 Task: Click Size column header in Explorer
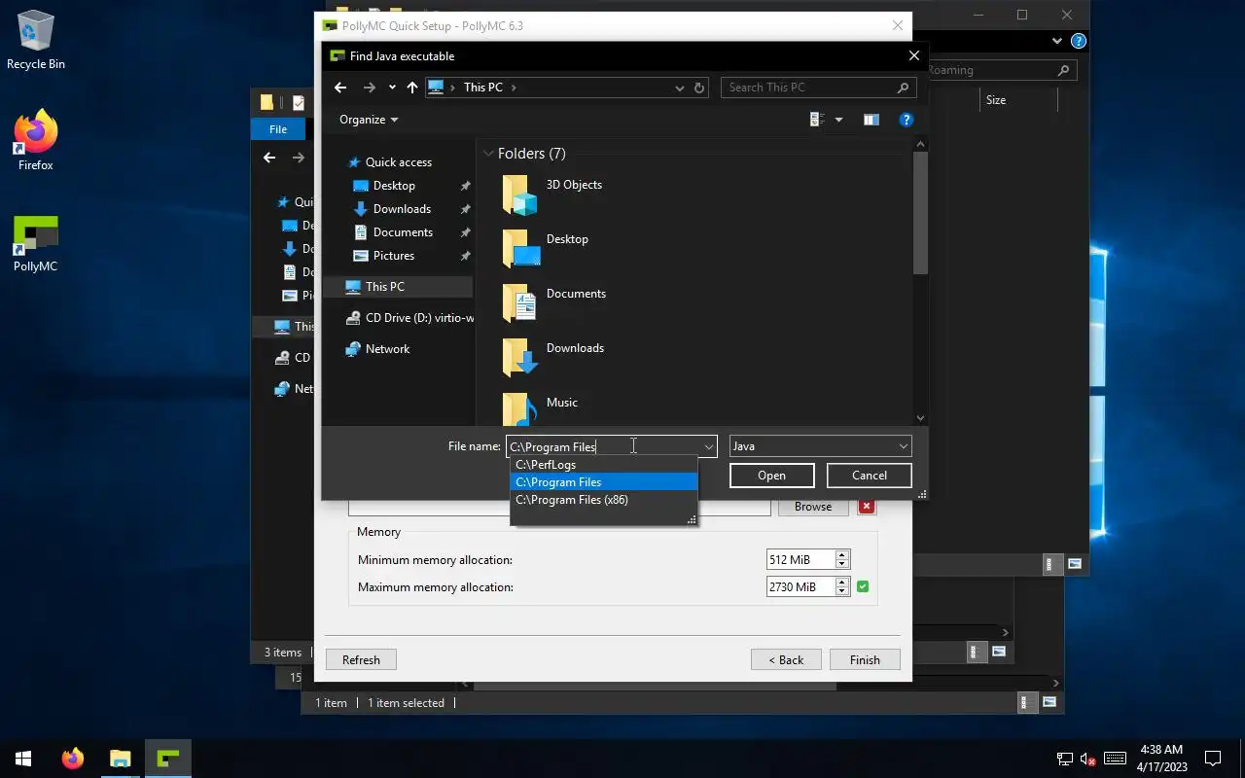(x=995, y=100)
